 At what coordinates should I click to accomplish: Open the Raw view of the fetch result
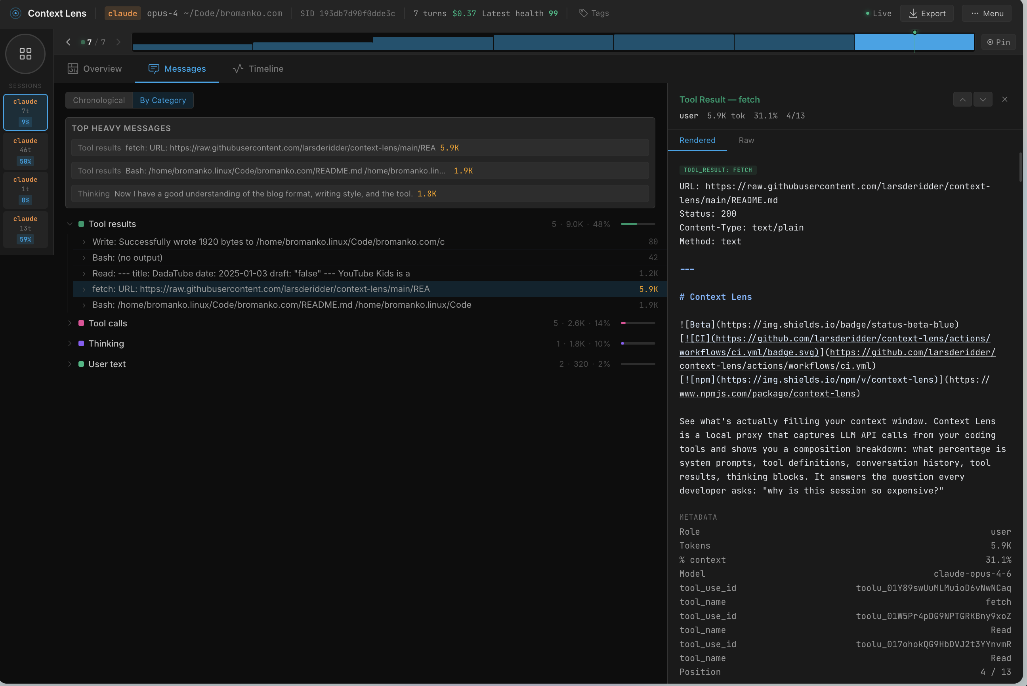[x=746, y=141]
